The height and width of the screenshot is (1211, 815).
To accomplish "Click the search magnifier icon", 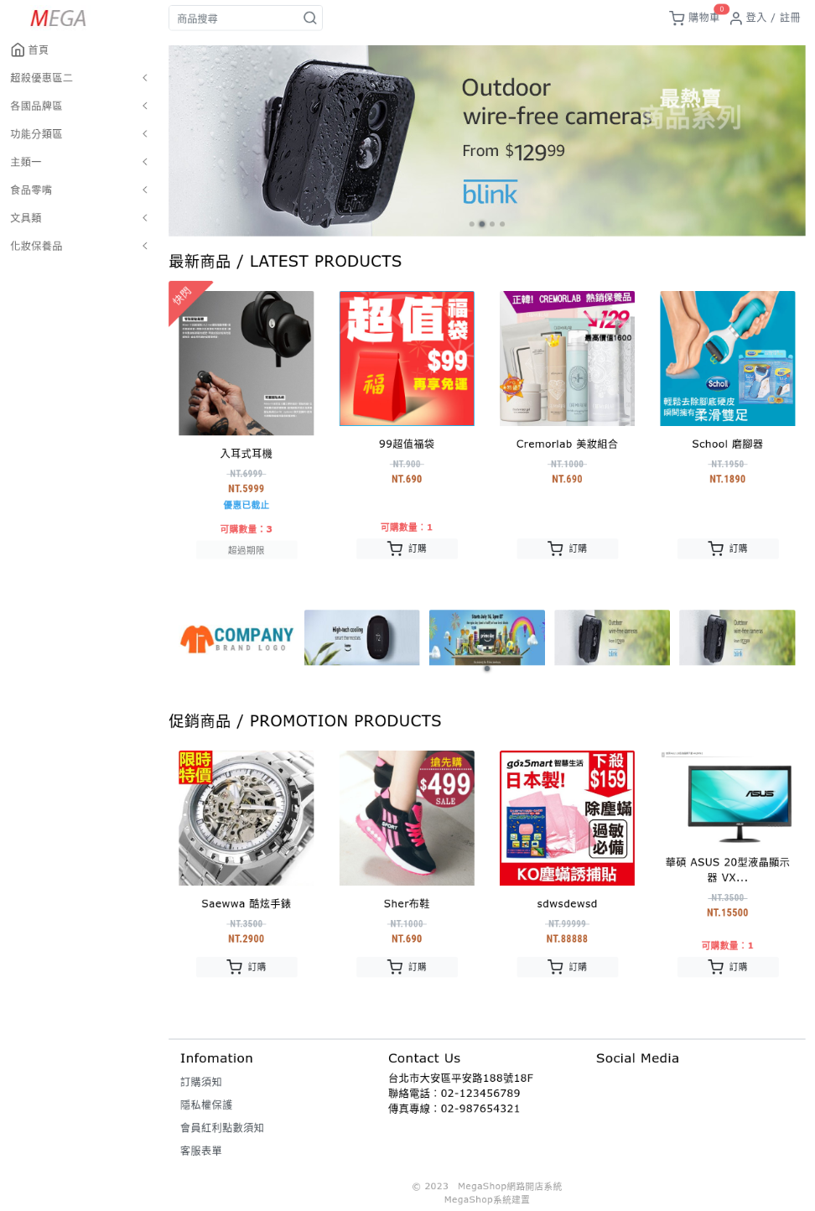I will pyautogui.click(x=309, y=18).
